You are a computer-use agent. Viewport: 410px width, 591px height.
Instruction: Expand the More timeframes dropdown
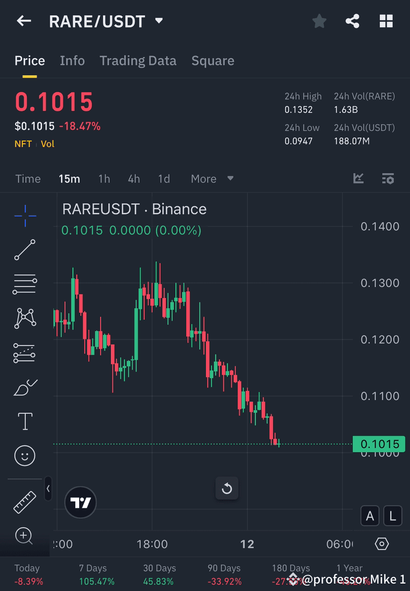212,179
